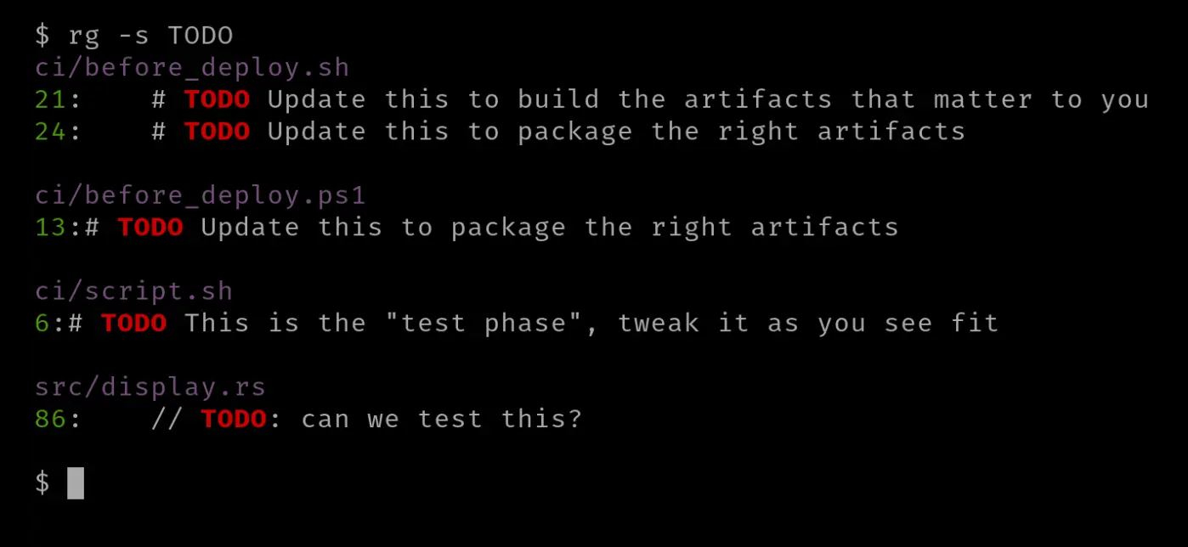Click the red TODO on line 86
The image size is (1188, 547).
[x=234, y=420]
